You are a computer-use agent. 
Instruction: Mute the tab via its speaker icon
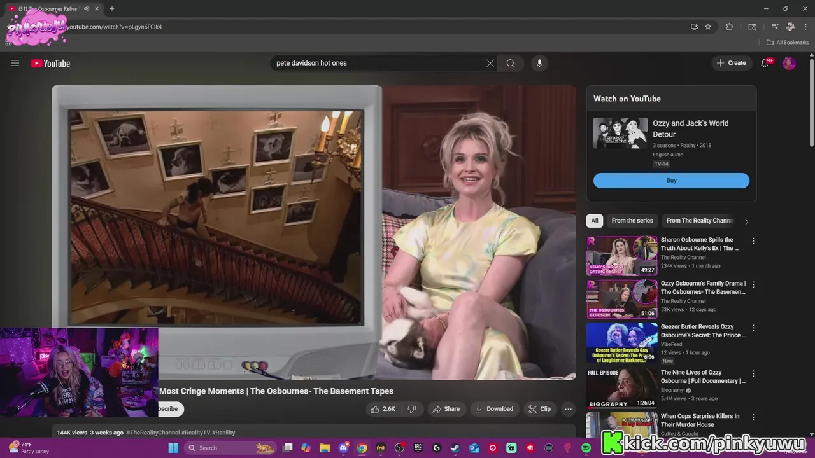(86, 8)
